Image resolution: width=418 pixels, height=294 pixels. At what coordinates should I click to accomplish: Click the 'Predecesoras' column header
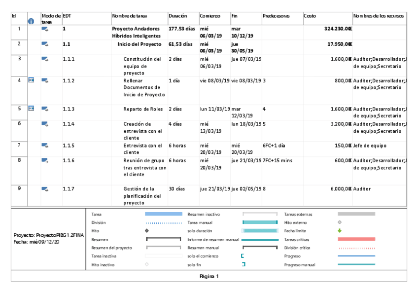click(276, 16)
